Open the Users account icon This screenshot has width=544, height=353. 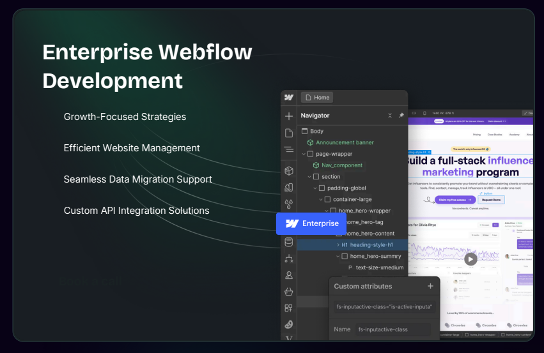pos(289,275)
